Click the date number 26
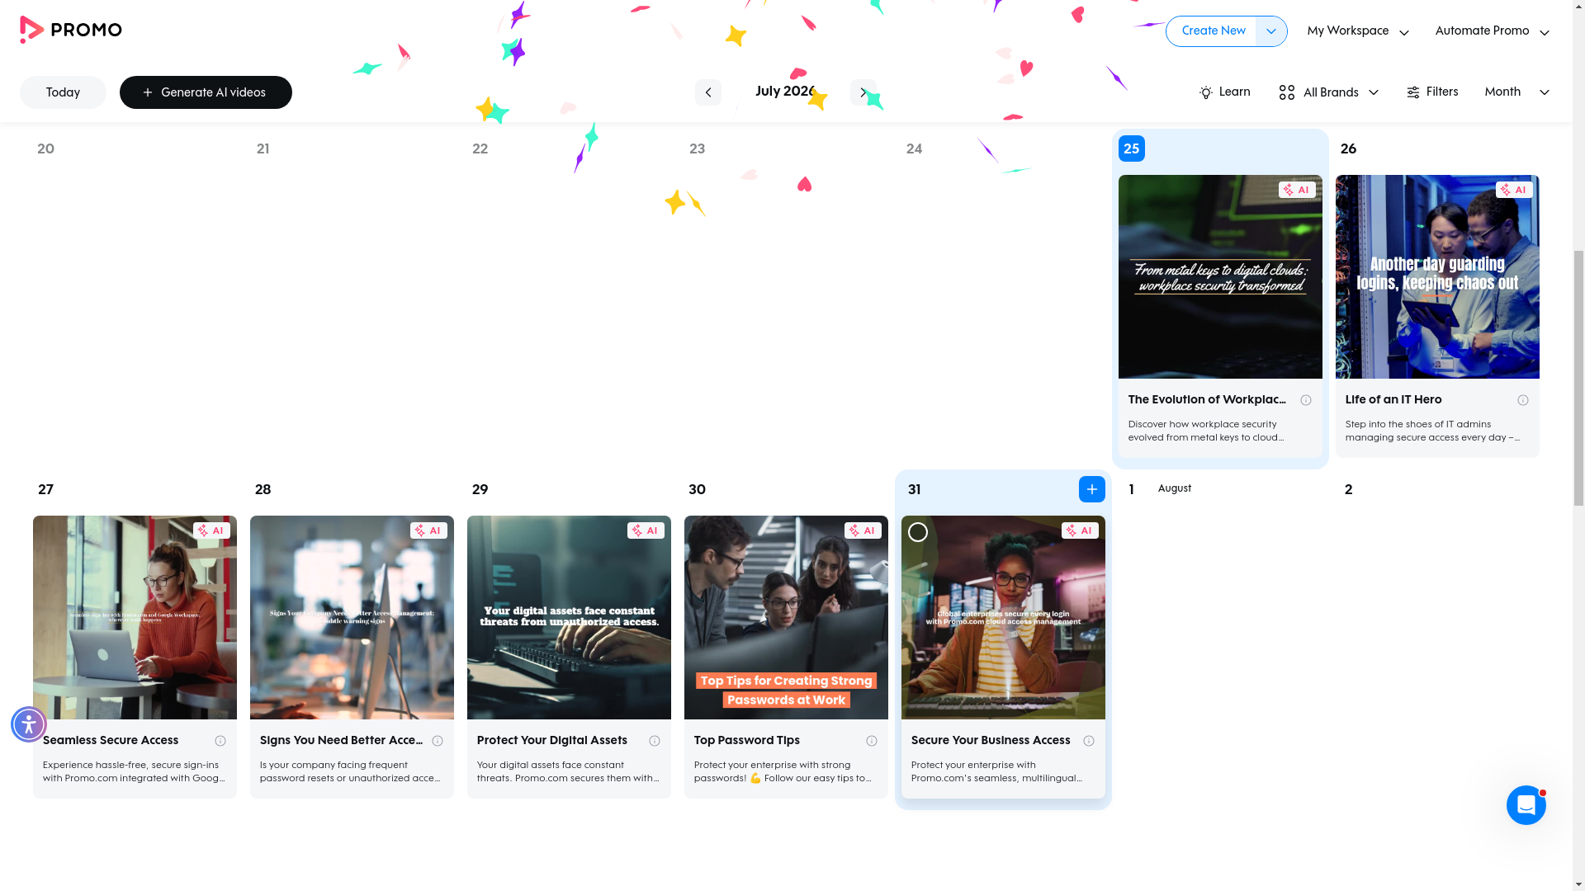Screen dimensions: 1585x891 tap(1348, 149)
